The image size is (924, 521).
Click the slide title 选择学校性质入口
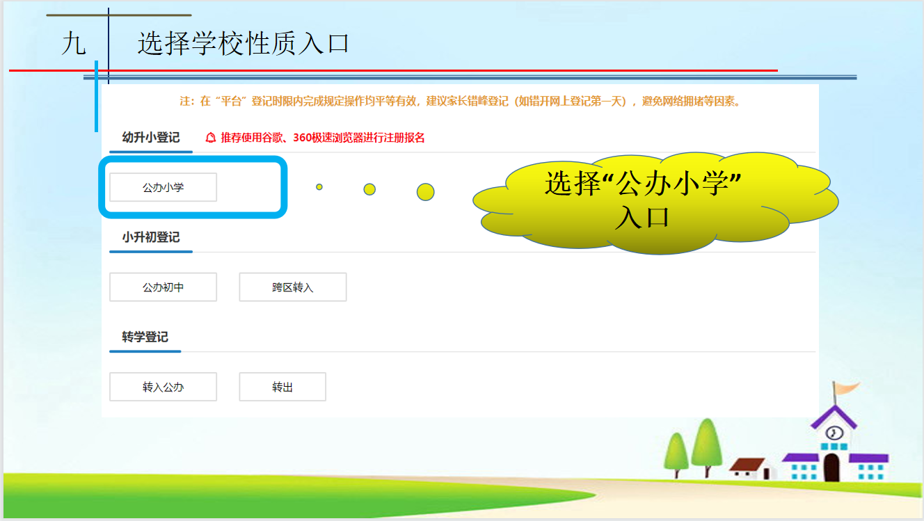(x=243, y=44)
